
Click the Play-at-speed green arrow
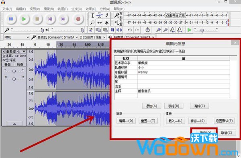(x=190, y=30)
